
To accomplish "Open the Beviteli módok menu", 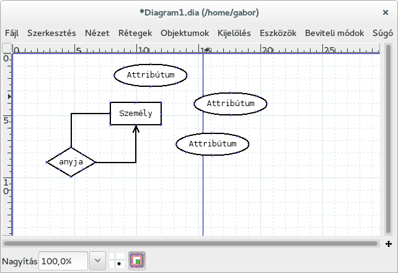I will tap(334, 33).
